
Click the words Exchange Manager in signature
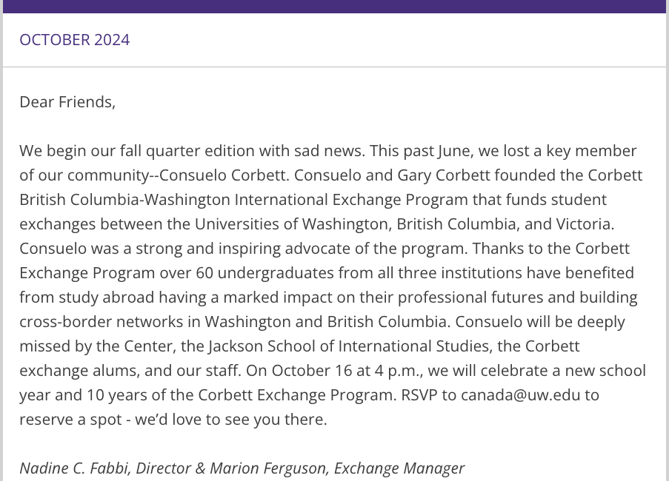coord(399,468)
